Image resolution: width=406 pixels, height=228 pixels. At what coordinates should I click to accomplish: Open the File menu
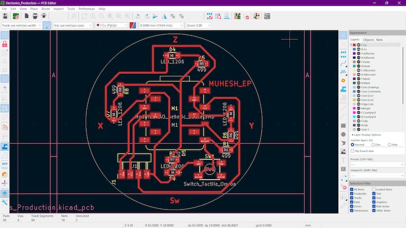point(5,9)
